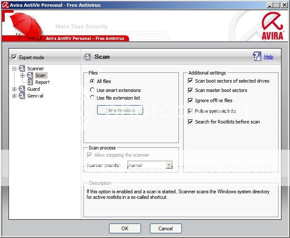Click the rootkit description text
Screen dimensions: 290x238
tap(178, 194)
